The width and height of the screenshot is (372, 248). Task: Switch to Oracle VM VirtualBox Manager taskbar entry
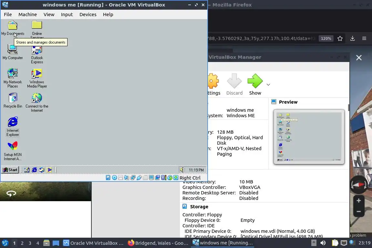point(93,243)
